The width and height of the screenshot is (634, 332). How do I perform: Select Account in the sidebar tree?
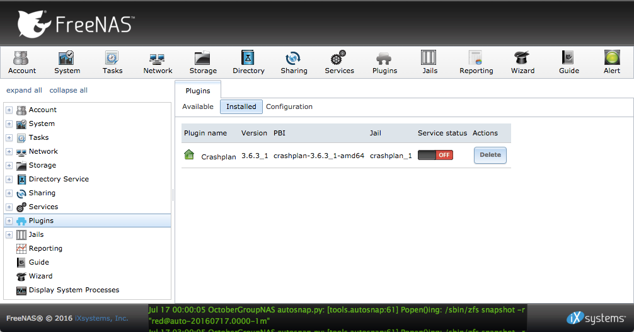(42, 110)
